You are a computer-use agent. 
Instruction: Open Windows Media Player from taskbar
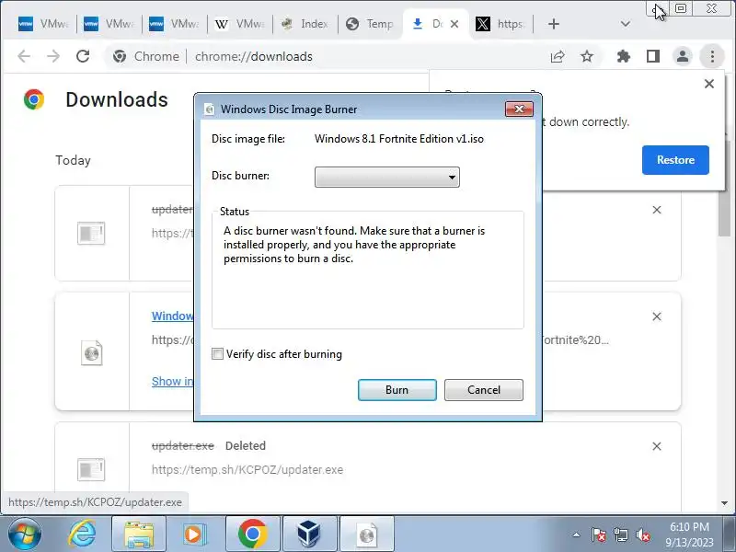[193, 535]
